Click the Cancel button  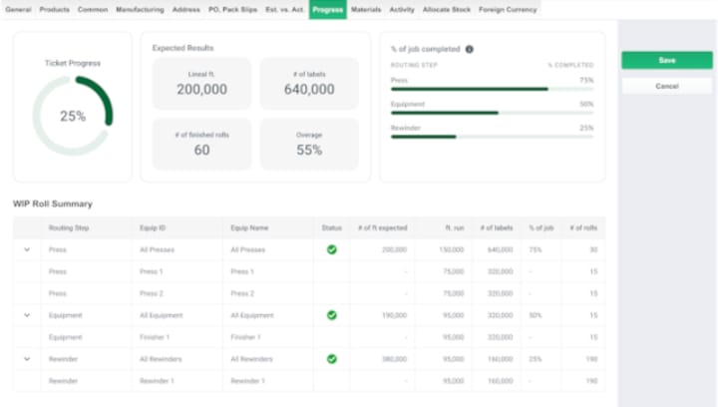(x=666, y=86)
